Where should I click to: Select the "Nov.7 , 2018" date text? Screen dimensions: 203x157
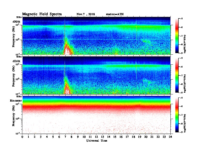tap(86, 14)
